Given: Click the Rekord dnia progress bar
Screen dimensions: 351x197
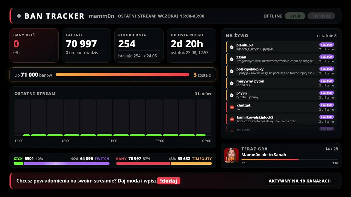Looking at the screenshot, I should (139, 51).
